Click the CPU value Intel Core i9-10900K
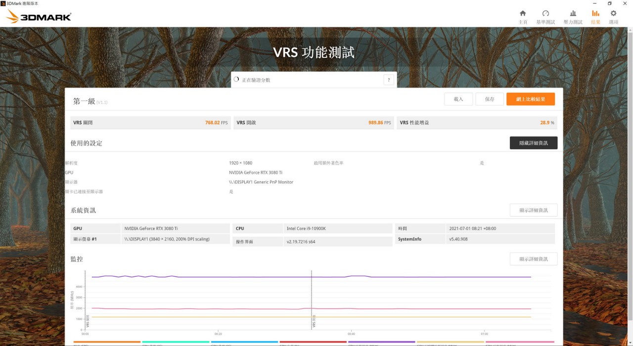The image size is (633, 346). (307, 228)
